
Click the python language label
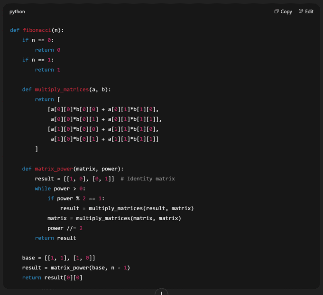[x=17, y=11]
